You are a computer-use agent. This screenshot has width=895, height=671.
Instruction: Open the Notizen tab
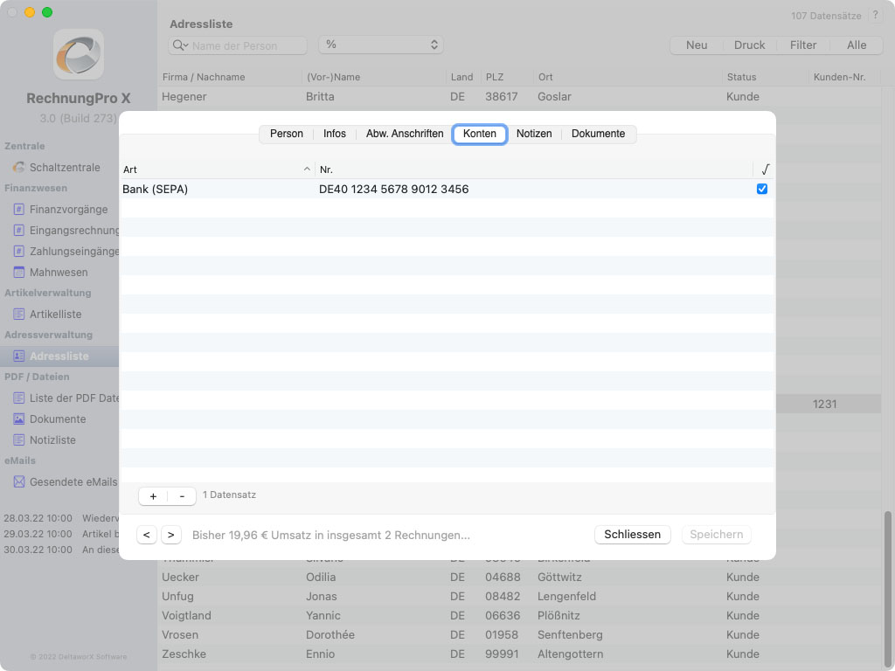pyautogui.click(x=534, y=134)
